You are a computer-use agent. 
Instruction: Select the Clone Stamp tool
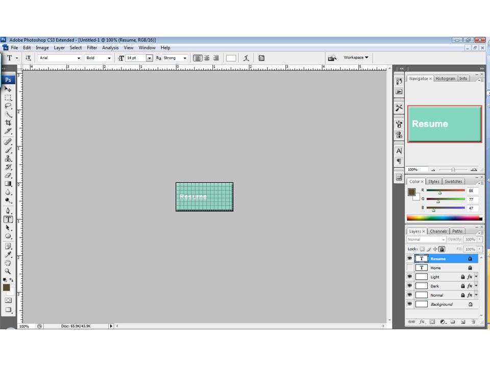click(8, 159)
